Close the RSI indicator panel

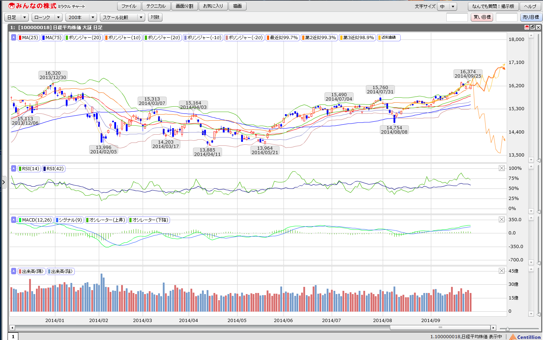pyautogui.click(x=502, y=168)
